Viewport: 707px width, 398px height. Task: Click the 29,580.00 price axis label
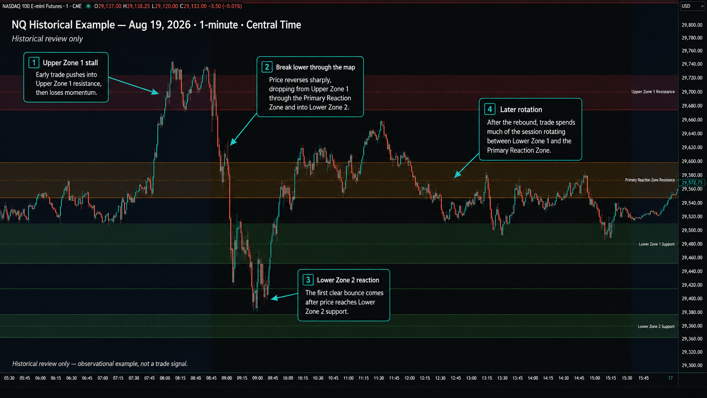(692, 175)
